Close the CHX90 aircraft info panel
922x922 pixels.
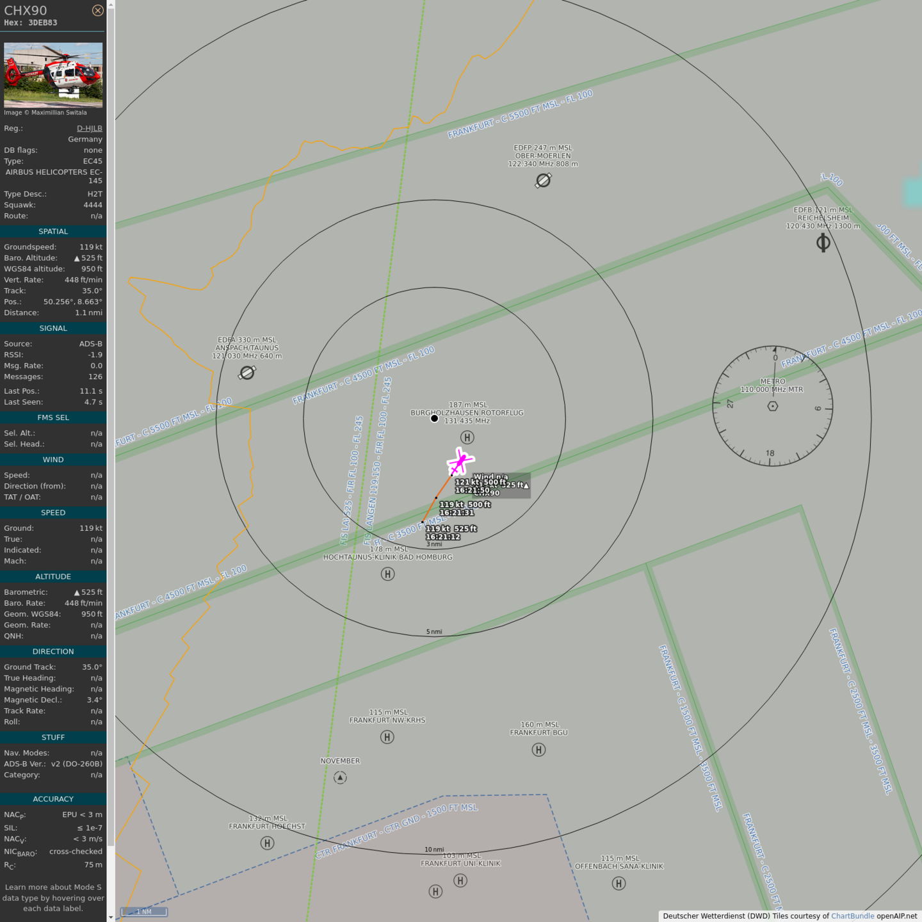(x=97, y=10)
